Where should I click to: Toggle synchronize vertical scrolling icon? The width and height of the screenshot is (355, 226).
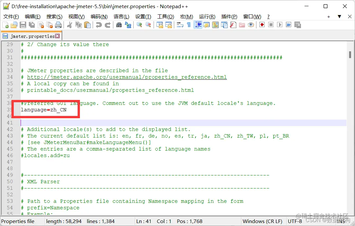[160, 25]
